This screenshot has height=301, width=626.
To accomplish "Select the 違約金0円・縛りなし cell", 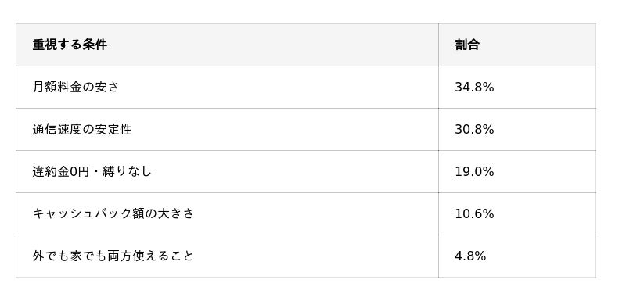I will click(227, 172).
